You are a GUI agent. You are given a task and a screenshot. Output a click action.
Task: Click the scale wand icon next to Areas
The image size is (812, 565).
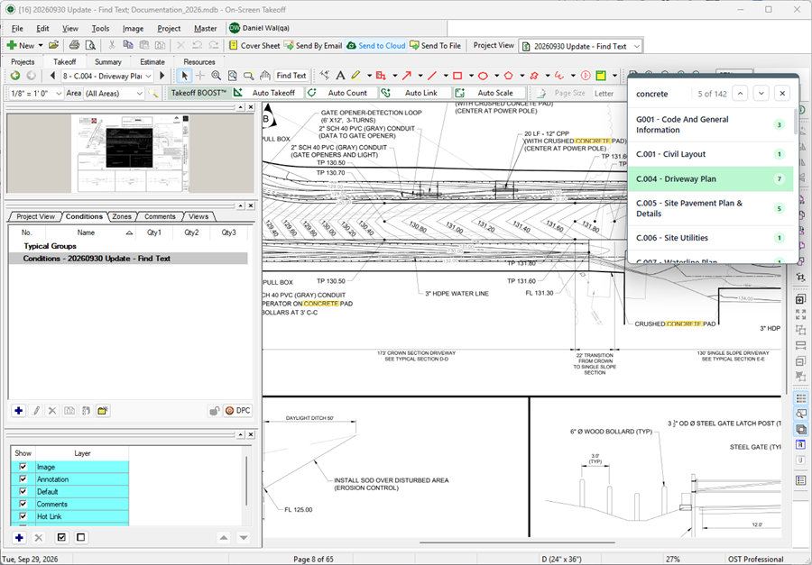coord(153,93)
